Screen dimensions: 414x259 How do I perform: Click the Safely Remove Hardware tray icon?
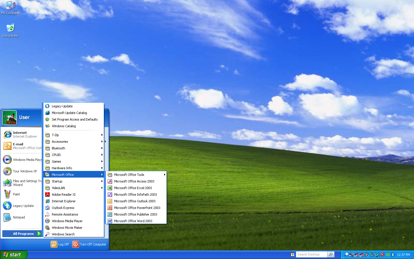[372, 255]
